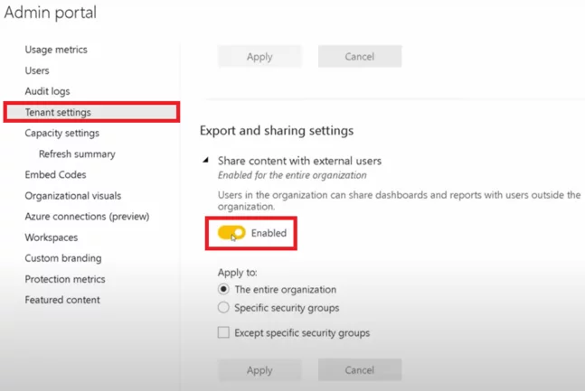Image resolution: width=585 pixels, height=391 pixels.
Task: Choose Specific security groups radio option
Action: 223,308
